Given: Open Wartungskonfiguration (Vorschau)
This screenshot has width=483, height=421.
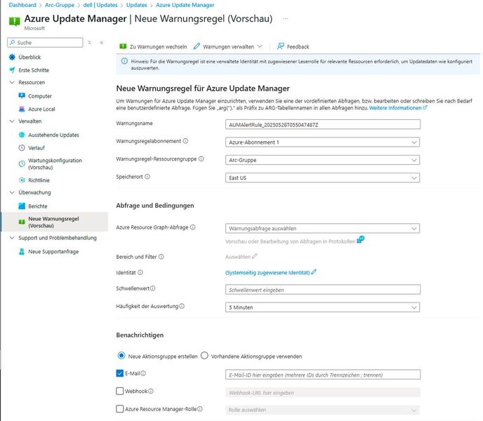Looking at the screenshot, I should [x=55, y=164].
